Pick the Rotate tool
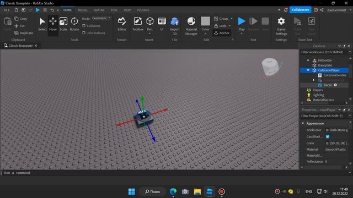Viewport: 353px width, 198px height. click(74, 24)
